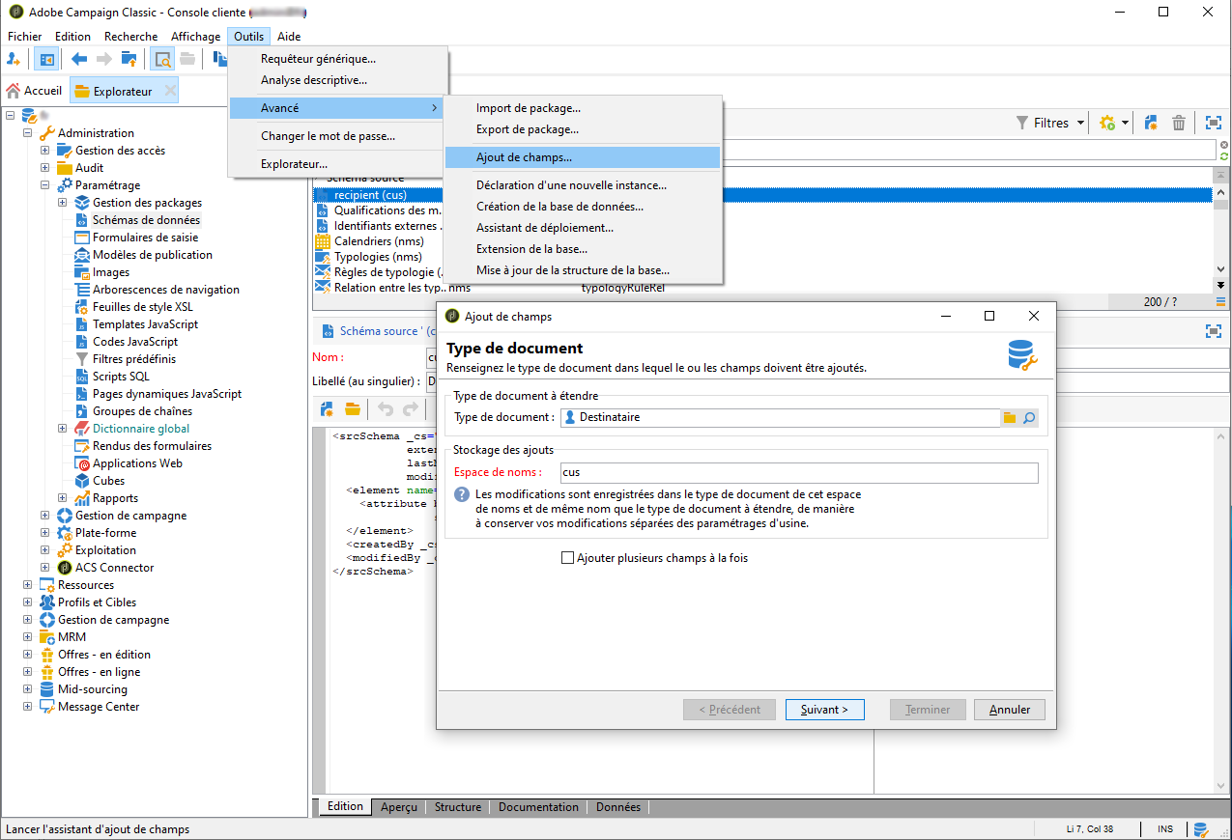The height and width of the screenshot is (840, 1232).
Task: Enlarge the schema detail panel icon
Action: tap(1213, 330)
